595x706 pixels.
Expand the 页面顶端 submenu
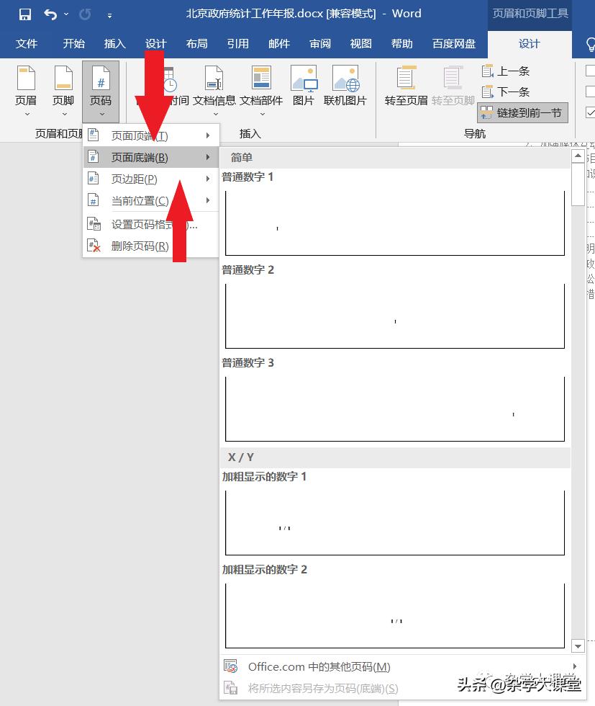[137, 134]
